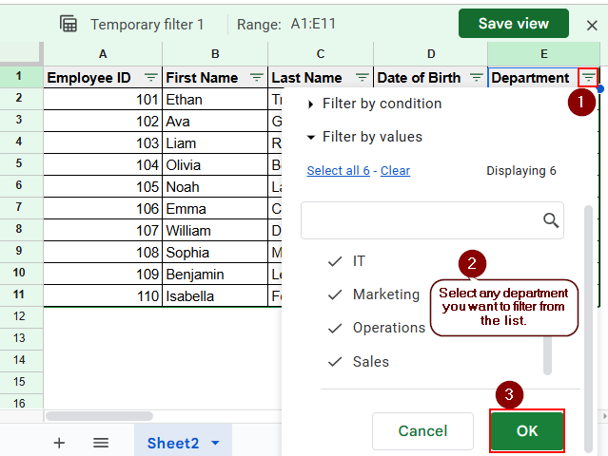Click the Last Name column filter icon
608x456 pixels.
pyautogui.click(x=363, y=78)
